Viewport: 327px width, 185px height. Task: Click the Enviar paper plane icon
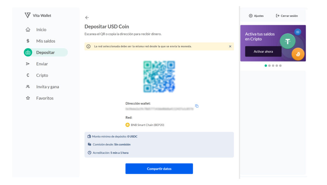(x=28, y=64)
